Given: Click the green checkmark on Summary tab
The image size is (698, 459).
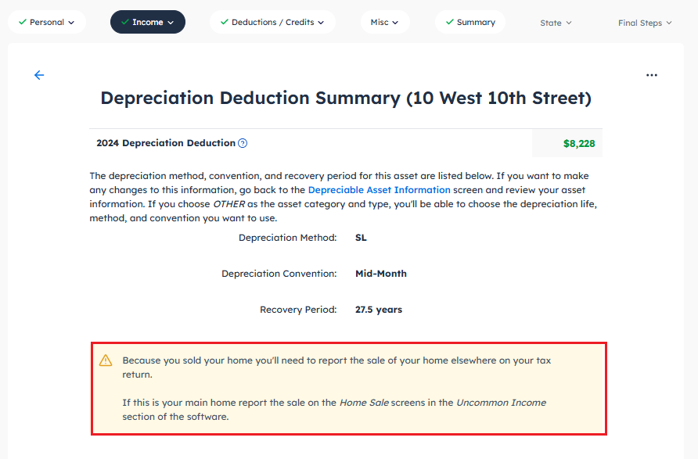Looking at the screenshot, I should (x=449, y=22).
